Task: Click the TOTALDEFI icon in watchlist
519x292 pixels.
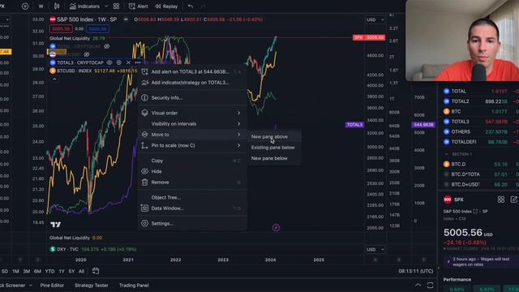Action: pos(446,142)
